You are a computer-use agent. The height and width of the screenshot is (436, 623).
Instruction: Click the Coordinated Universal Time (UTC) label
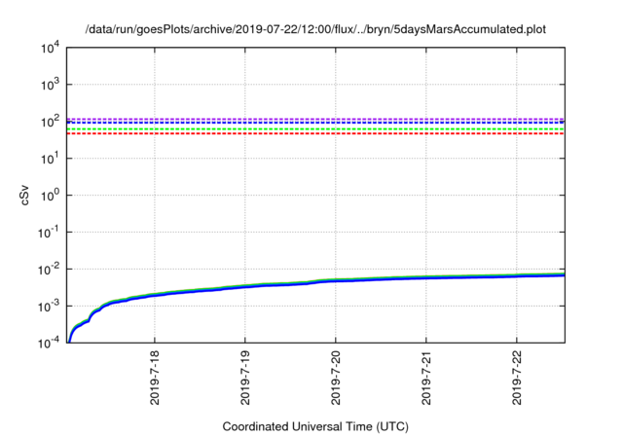click(x=315, y=426)
